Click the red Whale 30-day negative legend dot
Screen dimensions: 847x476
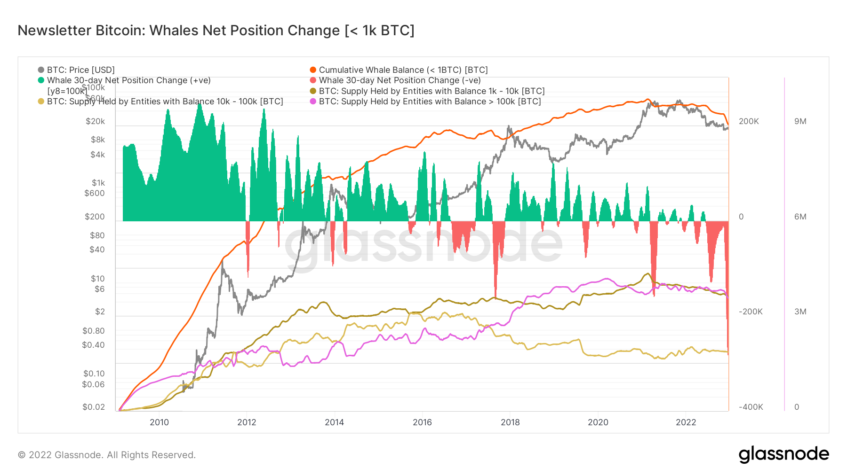point(313,80)
